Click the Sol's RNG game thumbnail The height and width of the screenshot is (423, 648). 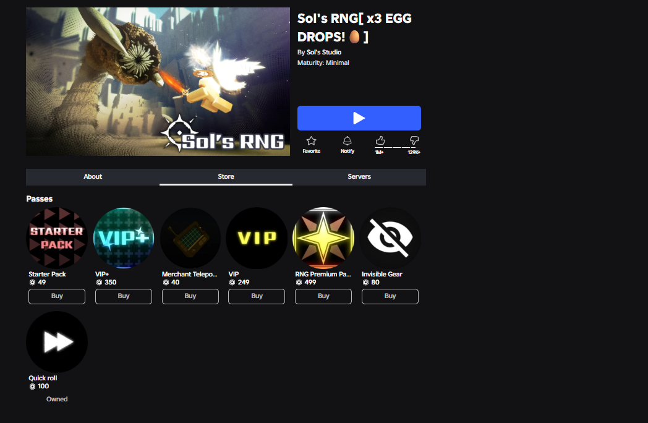(158, 82)
